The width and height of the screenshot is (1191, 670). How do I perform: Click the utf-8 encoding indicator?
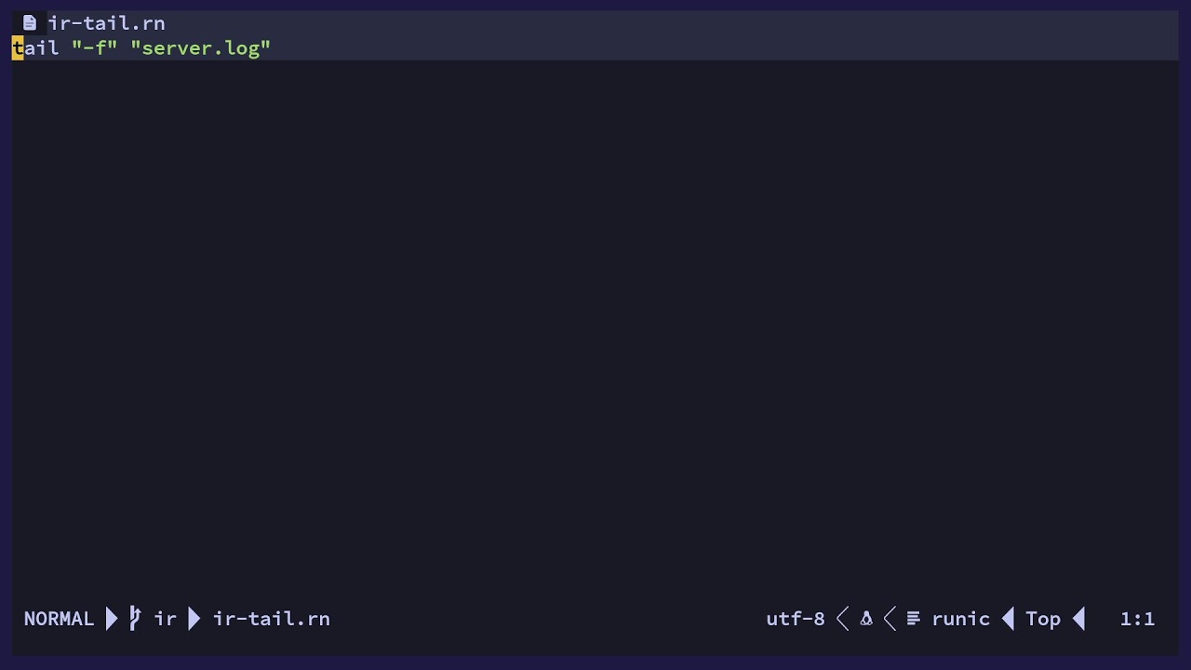[x=796, y=619]
